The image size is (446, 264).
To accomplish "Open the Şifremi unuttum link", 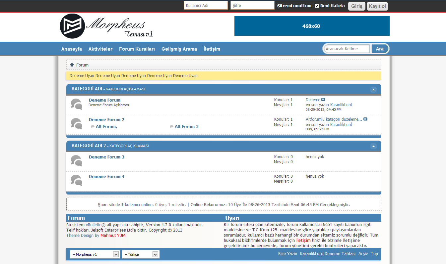I will (294, 6).
